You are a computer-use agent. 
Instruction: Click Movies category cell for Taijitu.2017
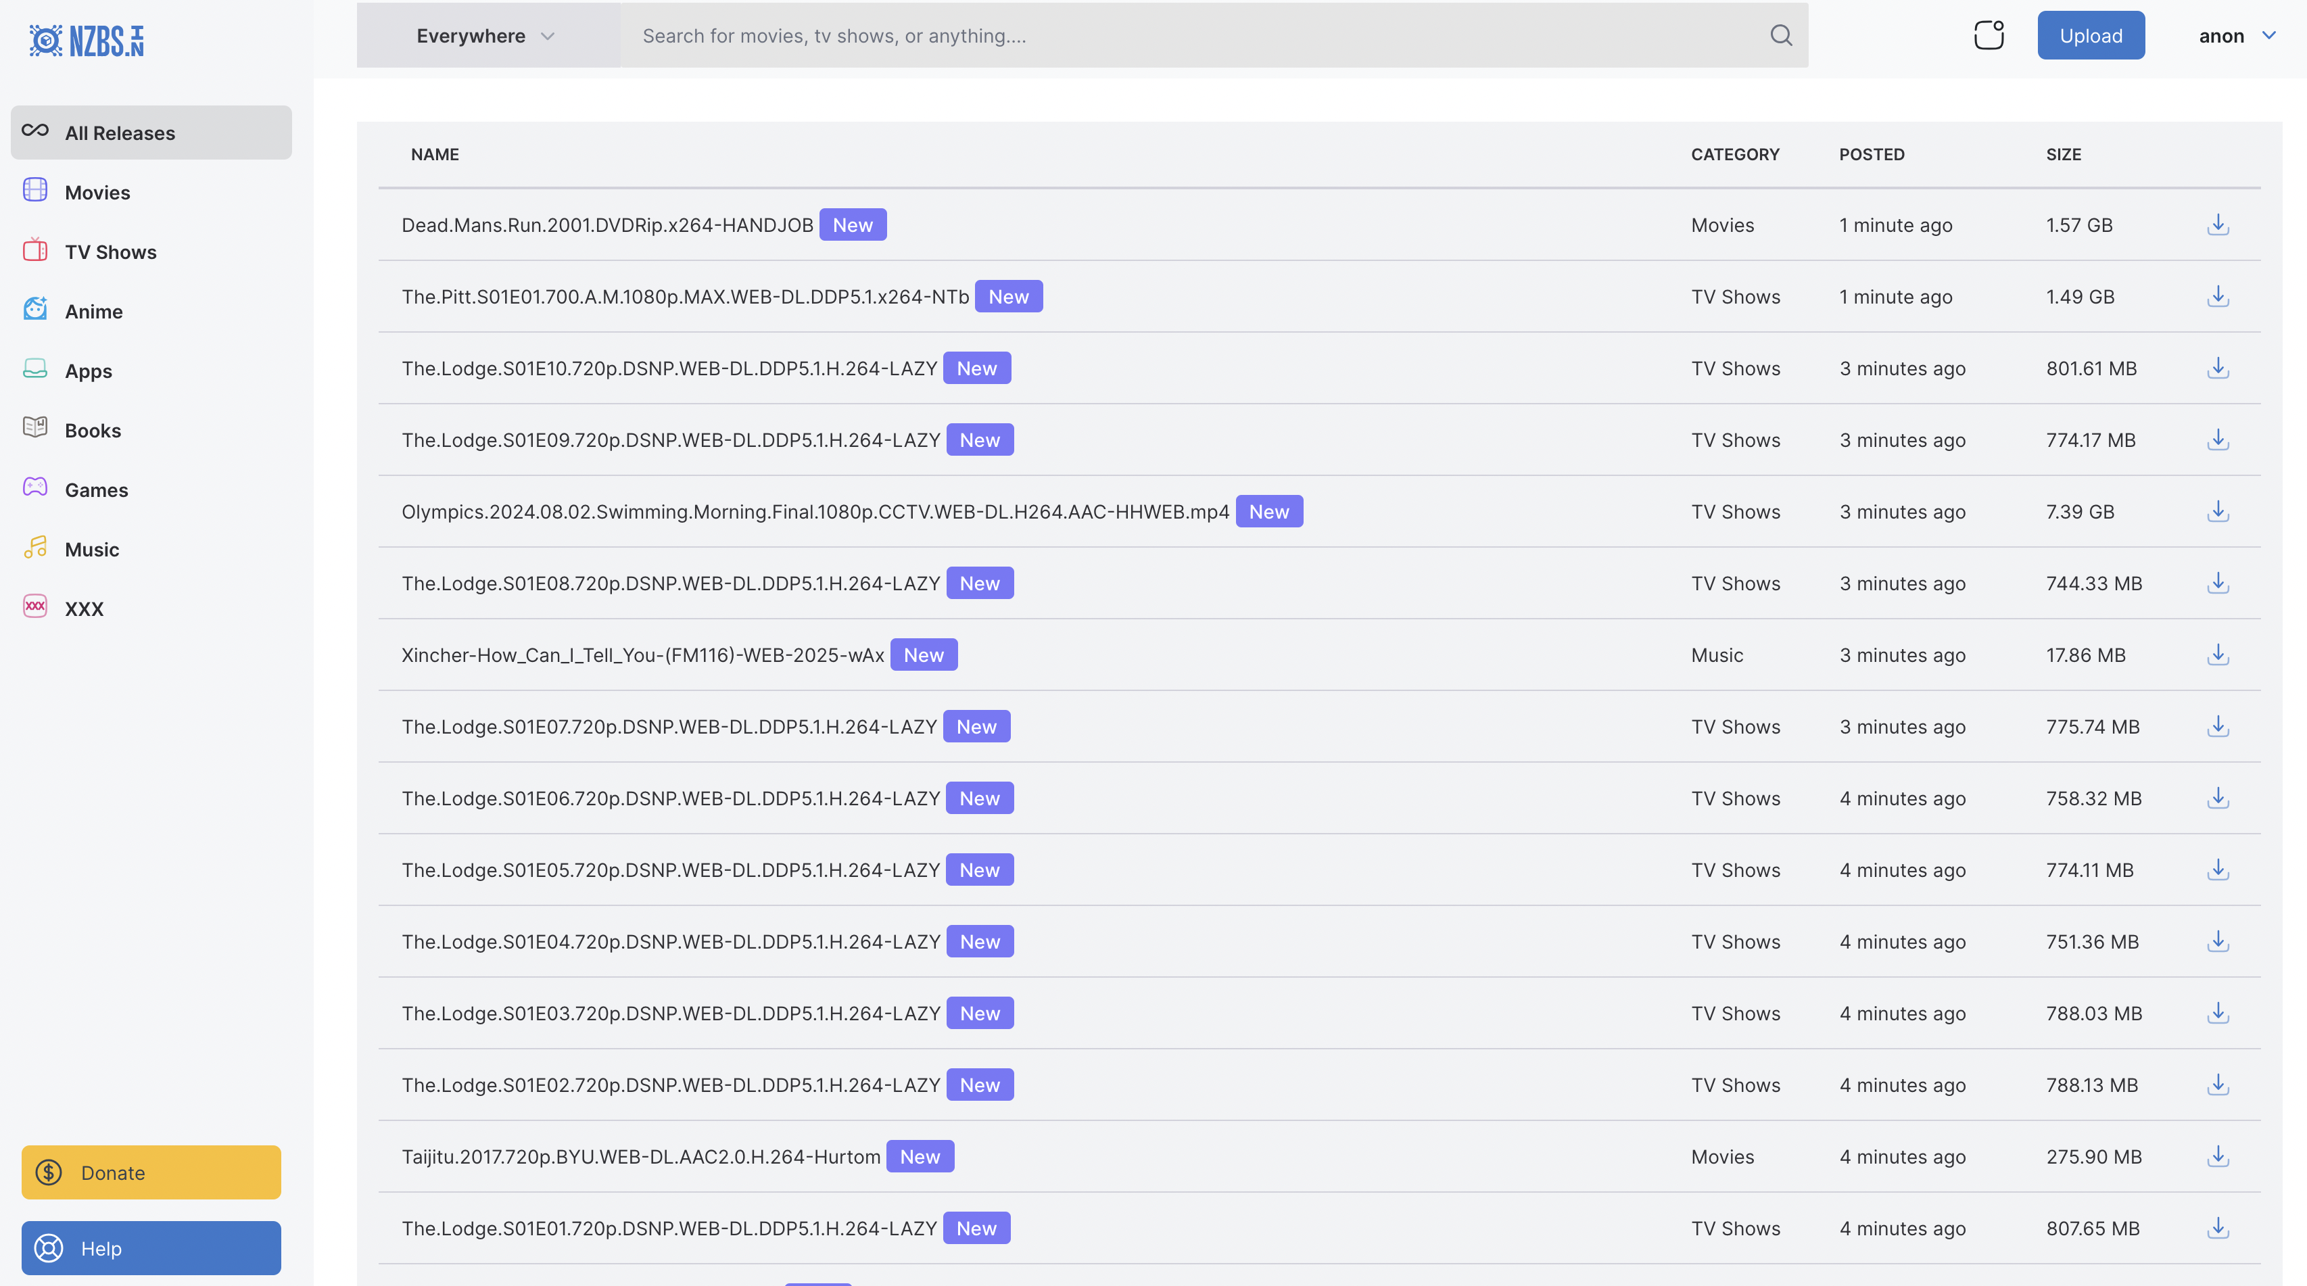click(x=1722, y=1156)
